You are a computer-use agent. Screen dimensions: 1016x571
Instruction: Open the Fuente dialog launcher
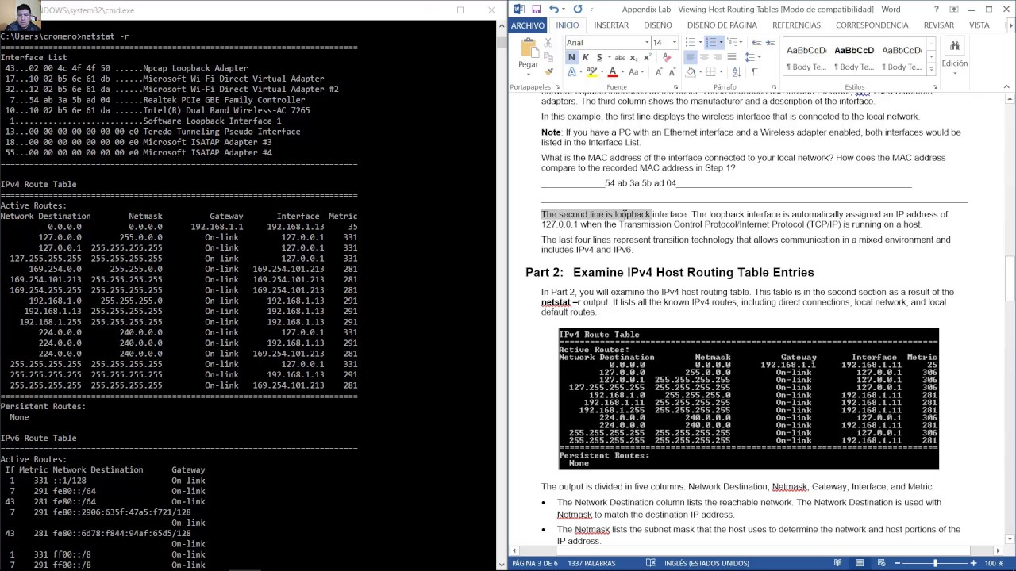pyautogui.click(x=675, y=87)
